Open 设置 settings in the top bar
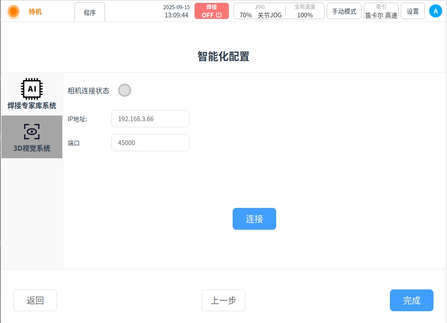 click(x=413, y=11)
